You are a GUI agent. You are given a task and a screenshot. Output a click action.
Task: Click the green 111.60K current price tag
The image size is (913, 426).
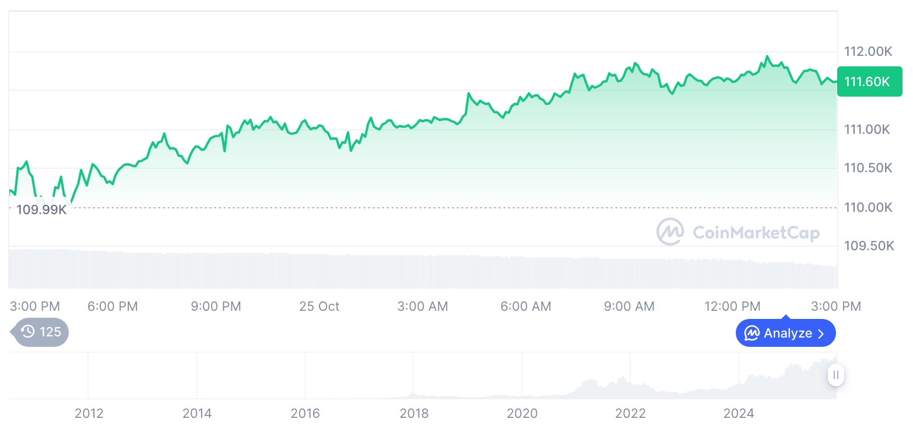[869, 82]
